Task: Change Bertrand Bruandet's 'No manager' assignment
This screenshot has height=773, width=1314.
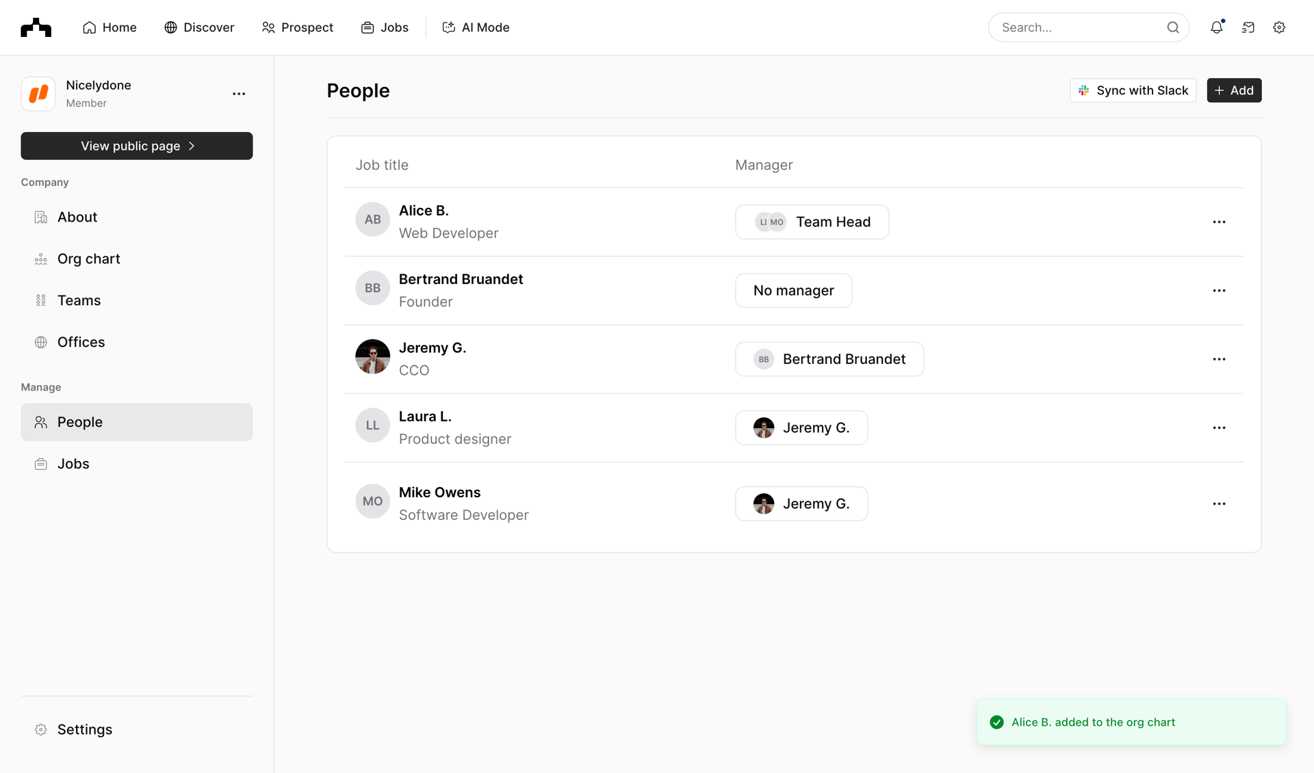Action: pyautogui.click(x=793, y=290)
